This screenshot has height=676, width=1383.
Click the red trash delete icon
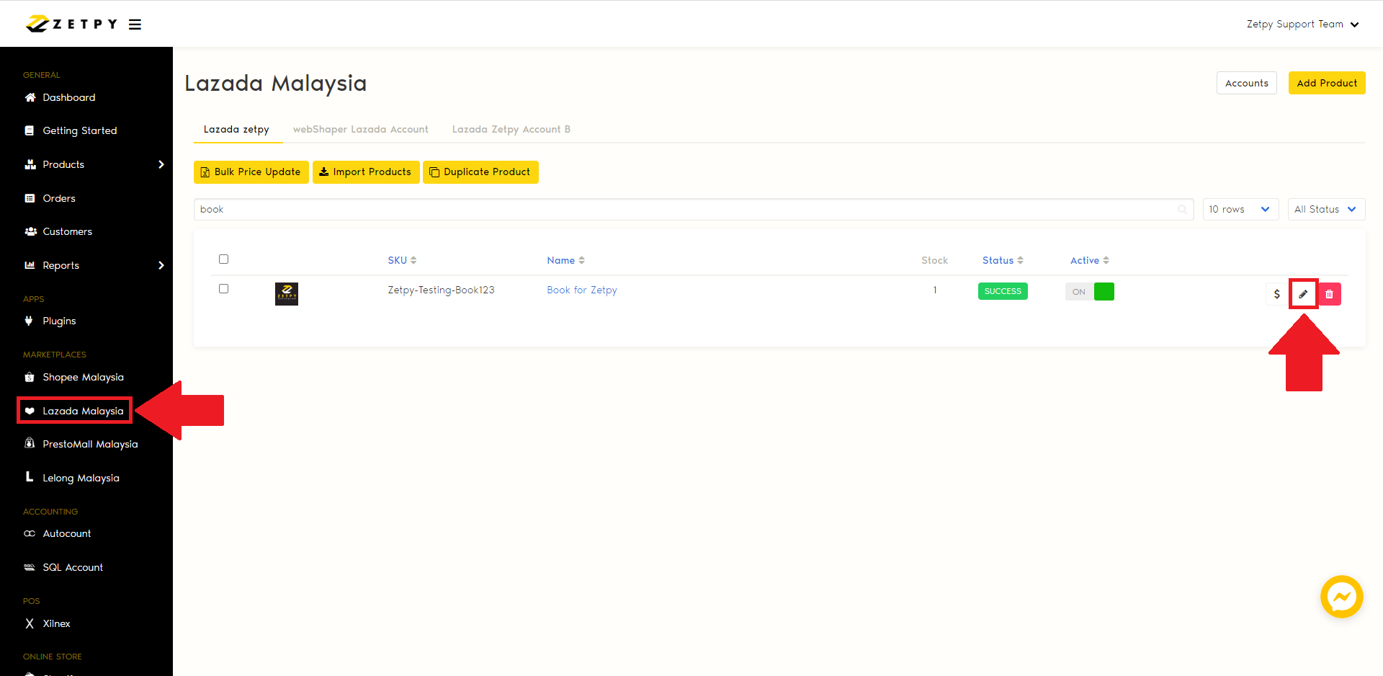[1330, 294]
